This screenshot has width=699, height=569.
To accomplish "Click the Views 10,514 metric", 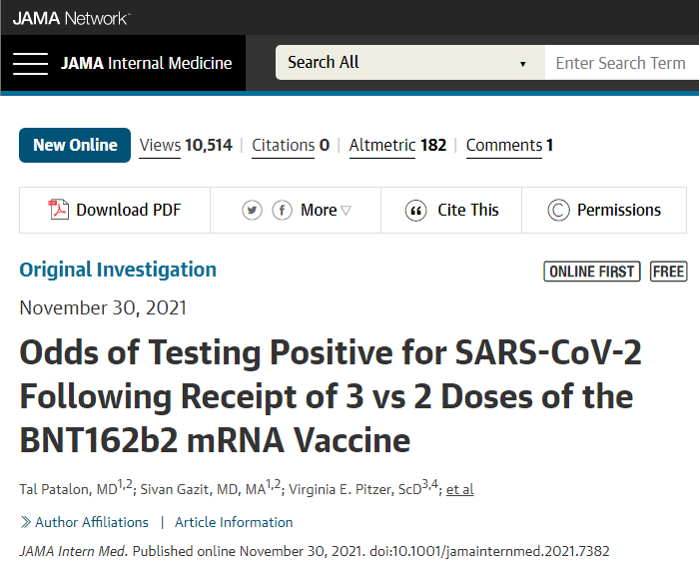I will [x=186, y=145].
